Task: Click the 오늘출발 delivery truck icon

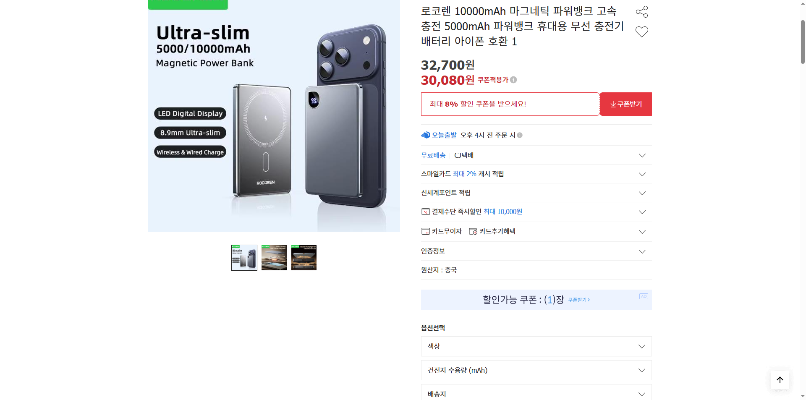Action: click(x=425, y=135)
